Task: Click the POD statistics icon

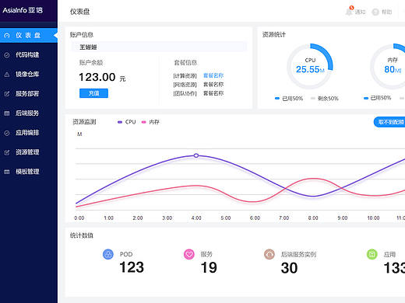Action: coord(108,254)
